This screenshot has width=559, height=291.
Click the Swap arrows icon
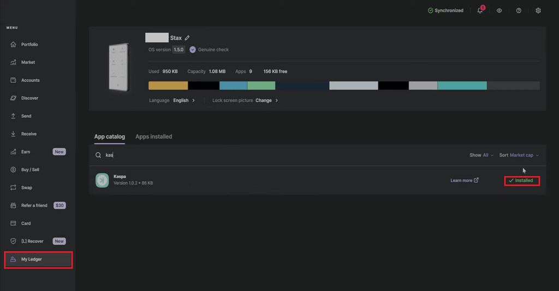tap(13, 188)
